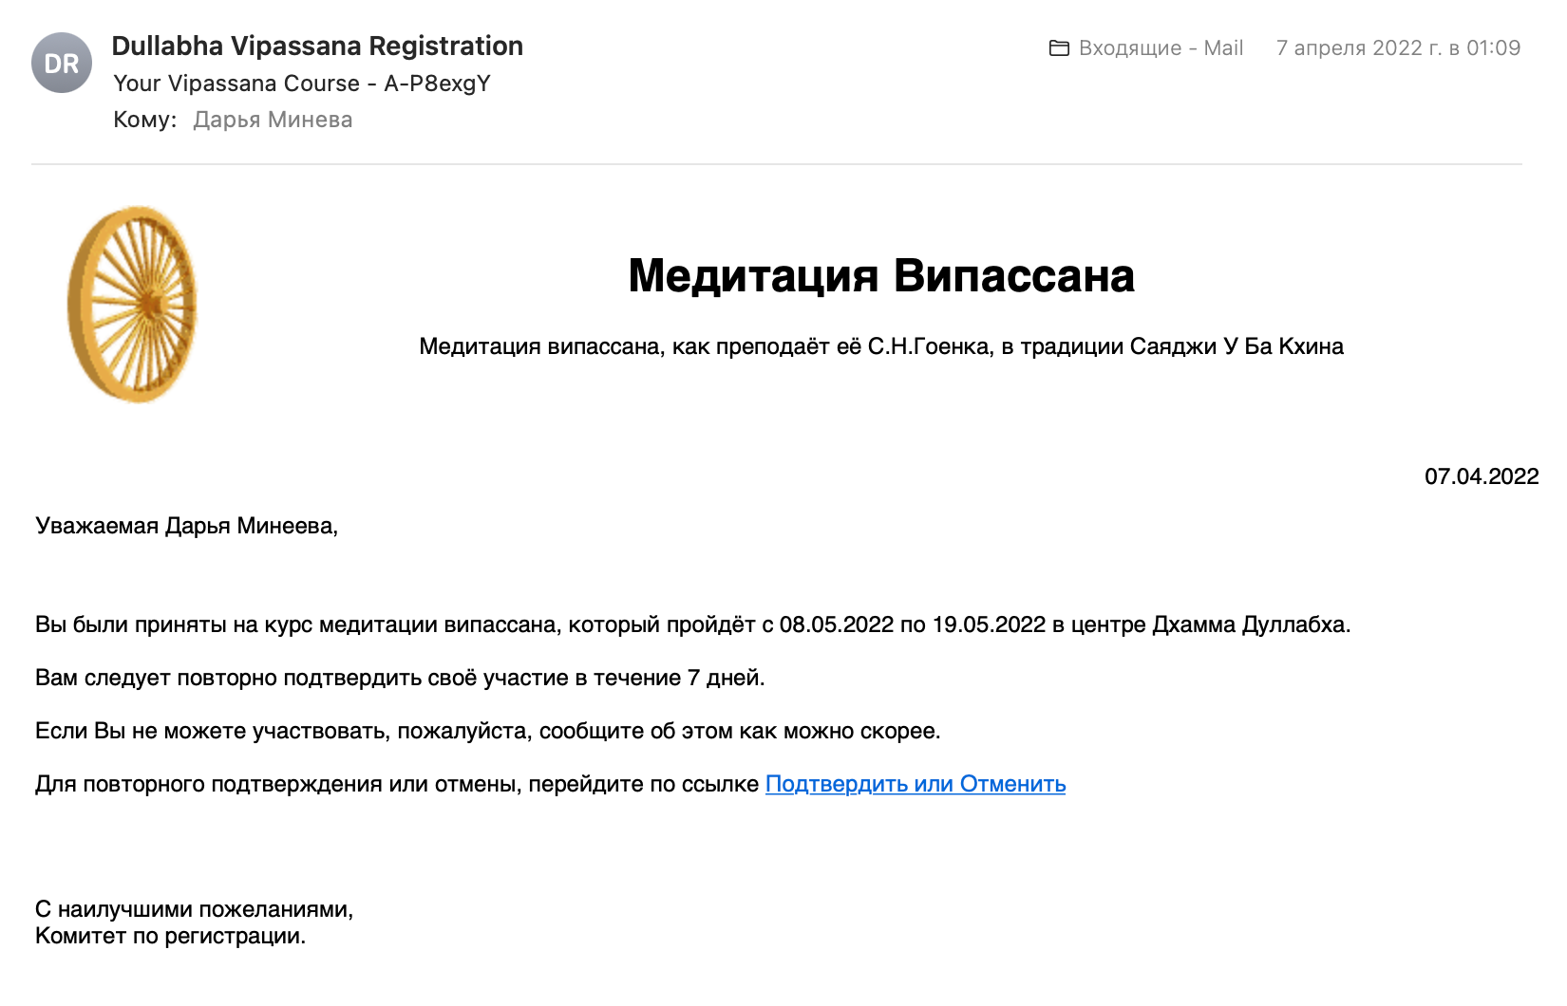Click the line С наилучшими пожеланиями

[x=195, y=909]
